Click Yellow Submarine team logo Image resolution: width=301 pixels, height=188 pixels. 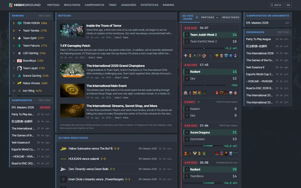[63, 149]
